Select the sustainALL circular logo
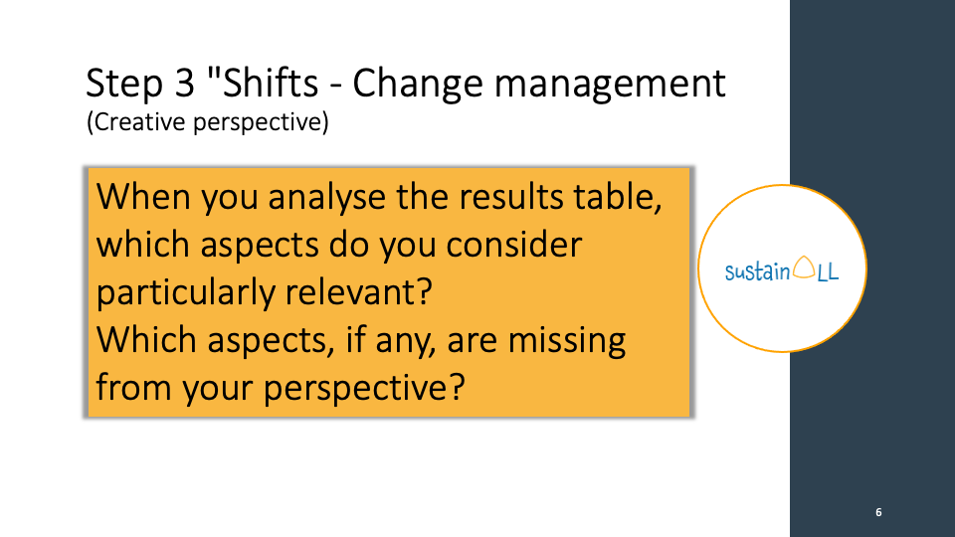The height and width of the screenshot is (537, 955). pyautogui.click(x=782, y=268)
